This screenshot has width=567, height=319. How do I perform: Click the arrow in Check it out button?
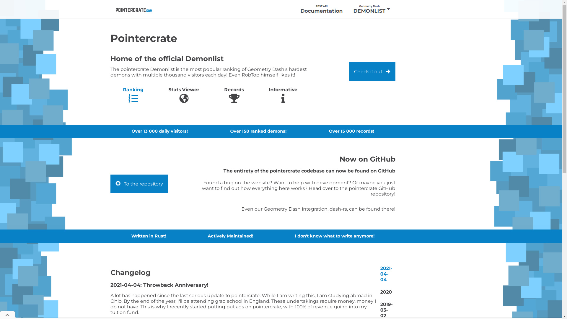coord(388,71)
